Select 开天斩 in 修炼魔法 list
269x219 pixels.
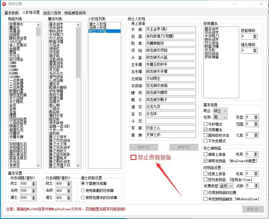(210, 50)
